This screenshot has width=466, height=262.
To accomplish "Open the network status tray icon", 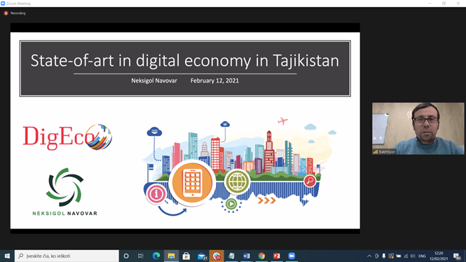I will 406,256.
